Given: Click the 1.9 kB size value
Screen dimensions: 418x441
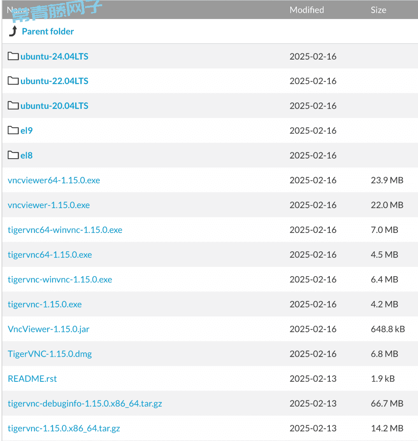Looking at the screenshot, I should (x=383, y=379).
